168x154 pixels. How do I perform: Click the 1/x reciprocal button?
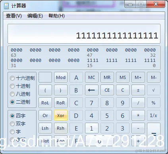click(x=154, y=115)
